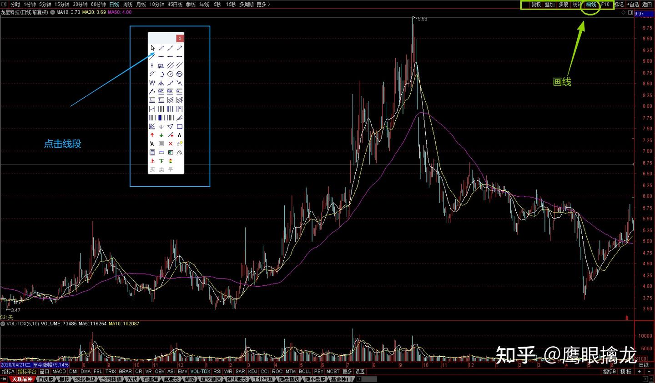655x383 pixels.
Task: Select the 指标平台 tab
Action: point(27,372)
